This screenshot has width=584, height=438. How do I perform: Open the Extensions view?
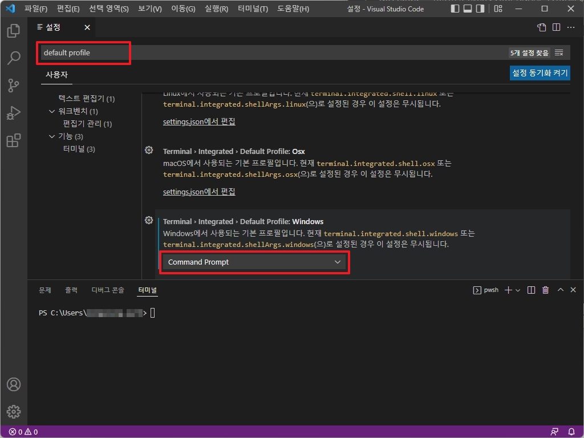coord(14,140)
